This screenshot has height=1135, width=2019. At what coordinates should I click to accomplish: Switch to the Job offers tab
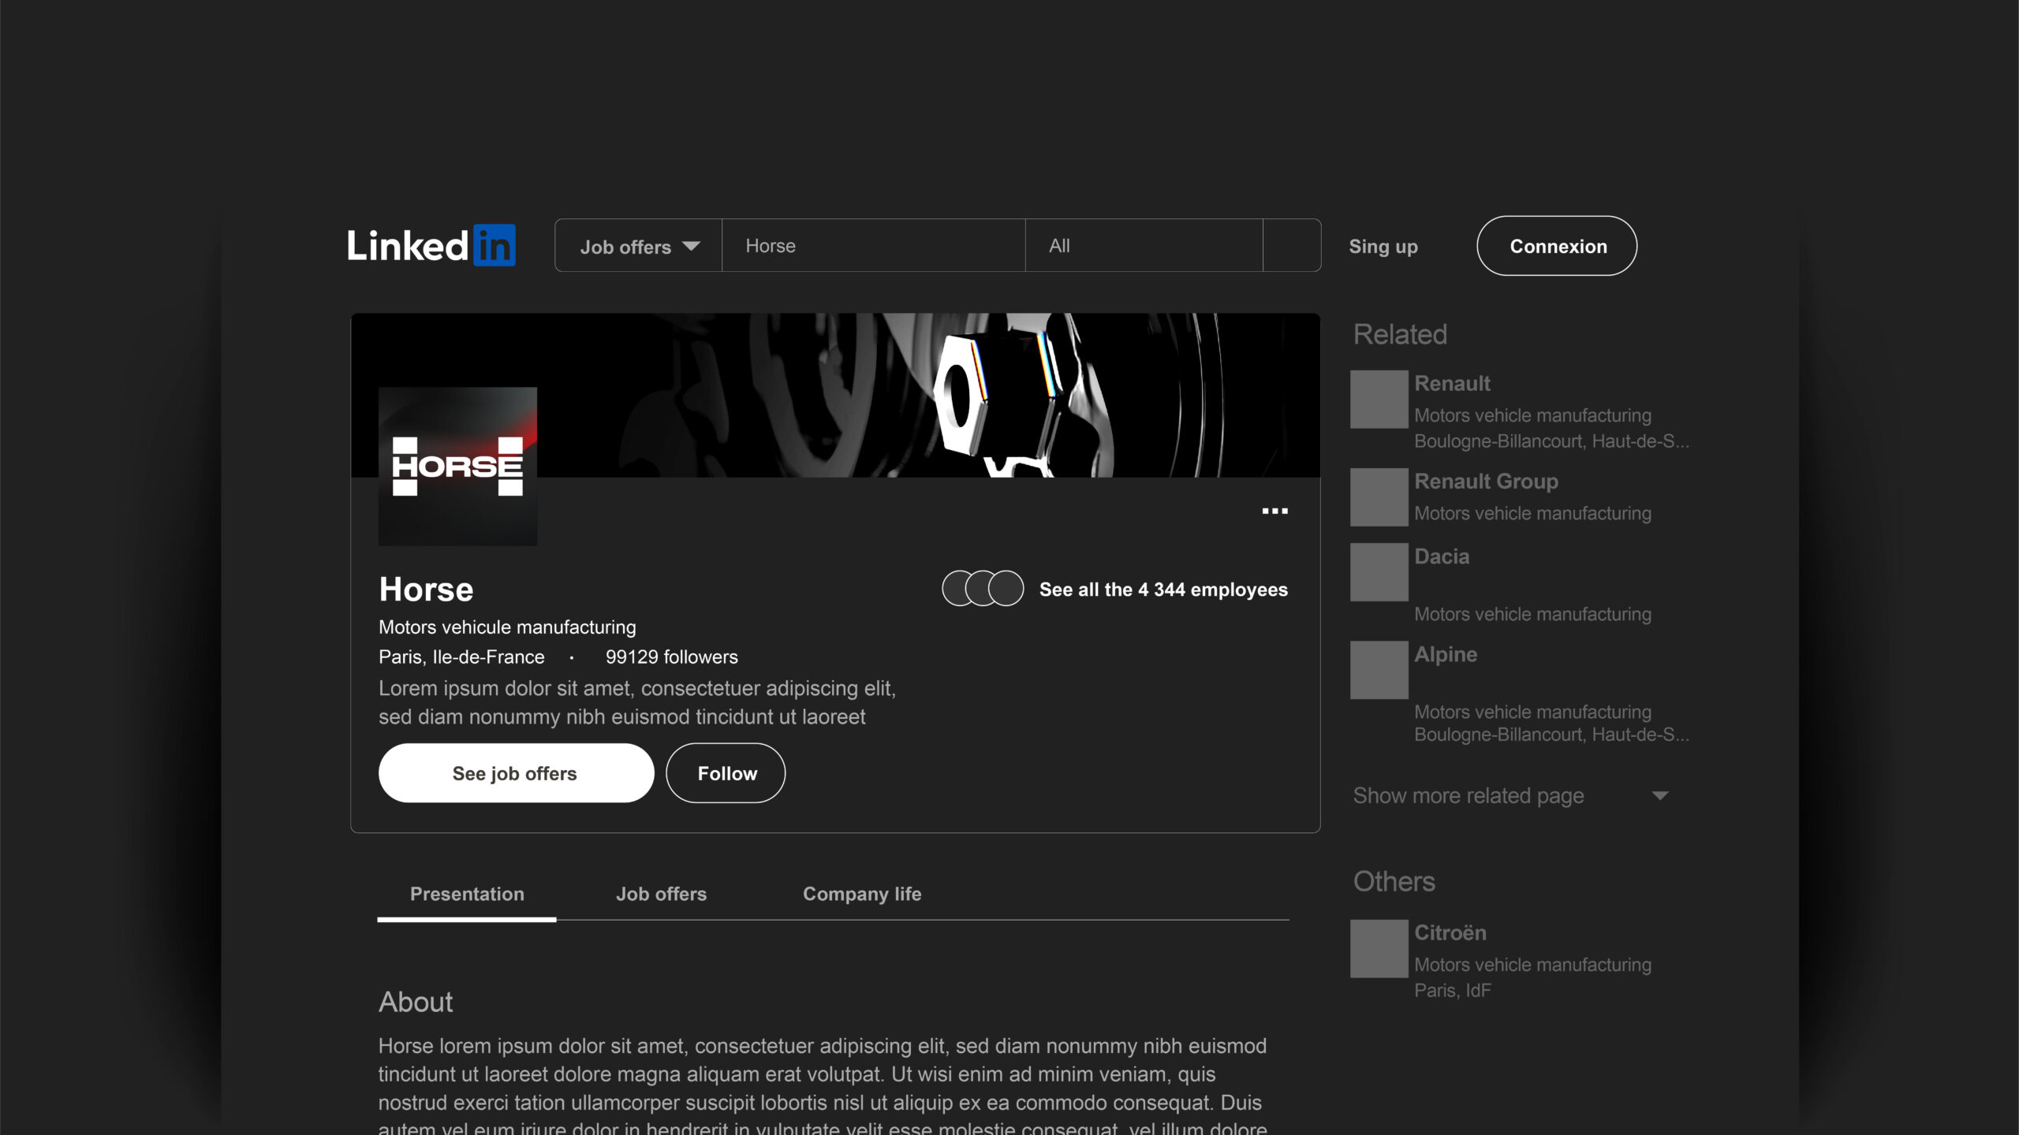point(661,895)
